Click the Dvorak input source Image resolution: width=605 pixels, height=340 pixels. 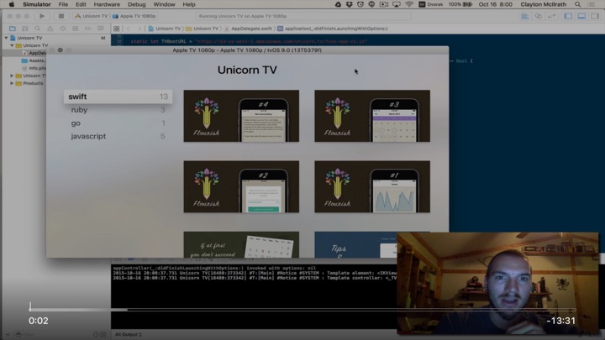tap(431, 5)
